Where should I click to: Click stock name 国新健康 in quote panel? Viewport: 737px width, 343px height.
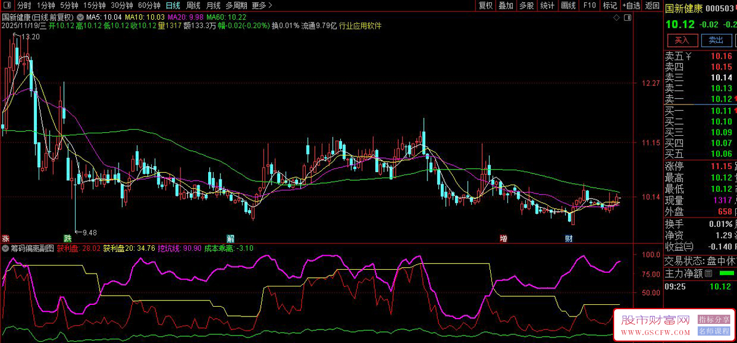(685, 7)
